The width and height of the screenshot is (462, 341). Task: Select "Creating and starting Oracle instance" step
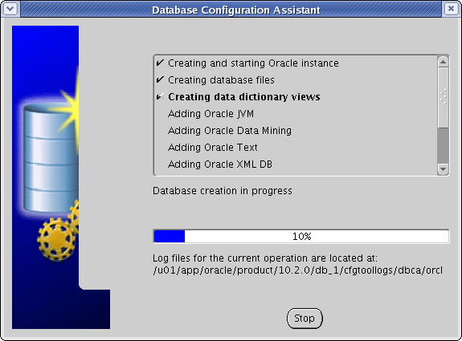point(253,63)
